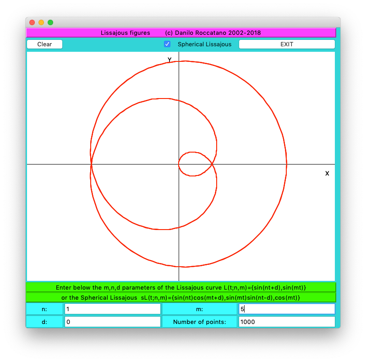Screen dimensions: 366x362
Task: Click the cyan "n:" label
Action: point(44,309)
